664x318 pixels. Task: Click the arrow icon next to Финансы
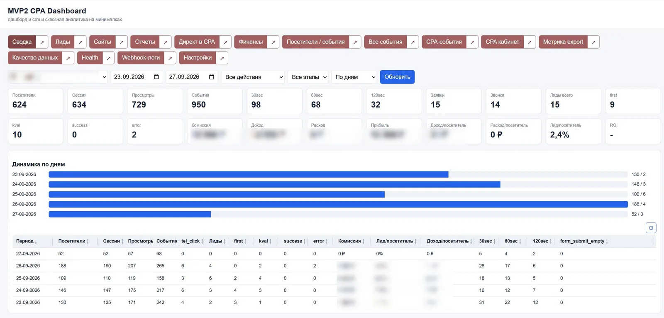click(273, 42)
